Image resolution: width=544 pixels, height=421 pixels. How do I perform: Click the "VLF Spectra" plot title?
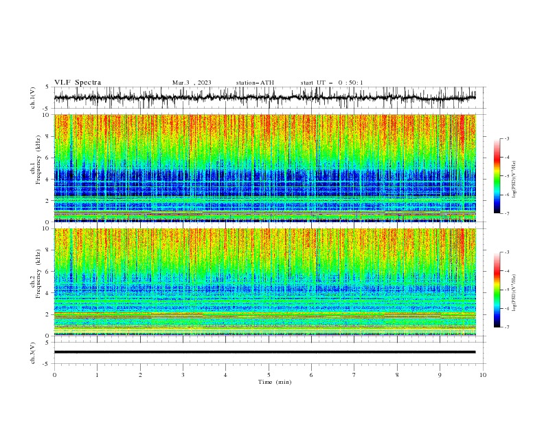78,83
